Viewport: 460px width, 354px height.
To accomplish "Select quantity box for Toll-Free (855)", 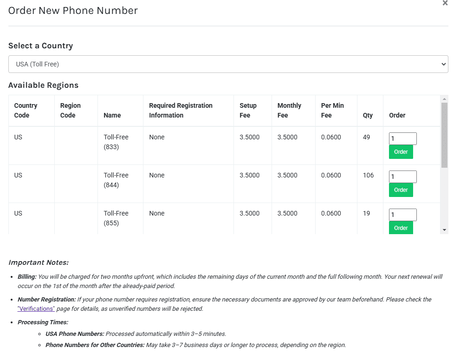I will pos(402,215).
